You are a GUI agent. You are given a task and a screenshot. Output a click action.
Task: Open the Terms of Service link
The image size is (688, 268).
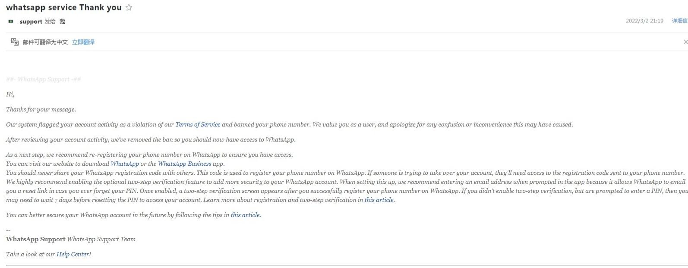pos(198,124)
